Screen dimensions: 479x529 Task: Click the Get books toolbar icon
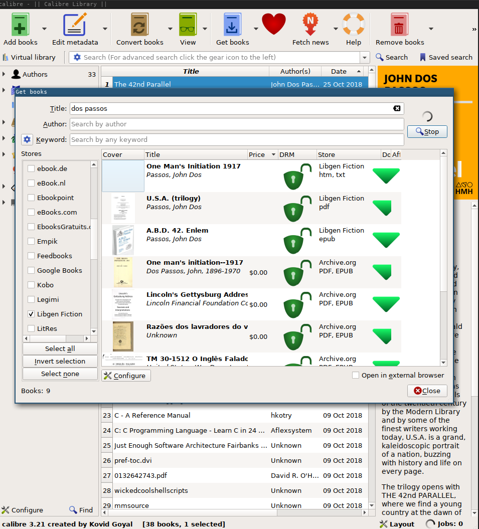[232, 24]
